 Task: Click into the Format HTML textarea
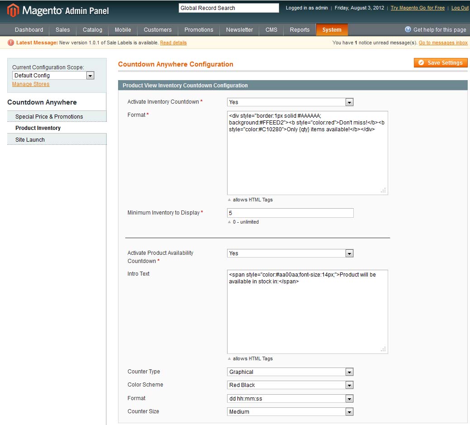(308, 153)
